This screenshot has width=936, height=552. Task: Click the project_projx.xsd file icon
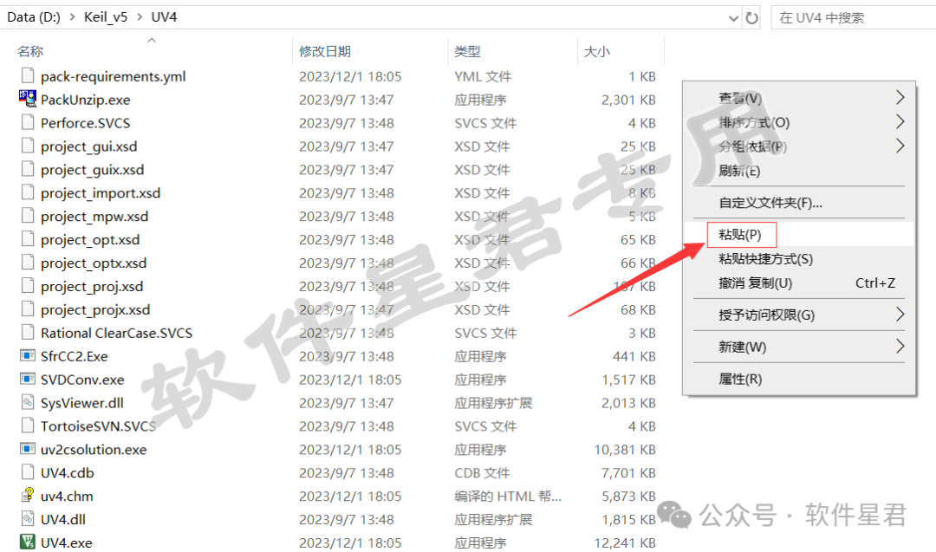pyautogui.click(x=28, y=308)
